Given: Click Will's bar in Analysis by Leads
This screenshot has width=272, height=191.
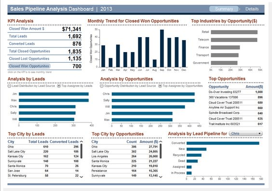Looking at the screenshot, I should pos(46,119).
